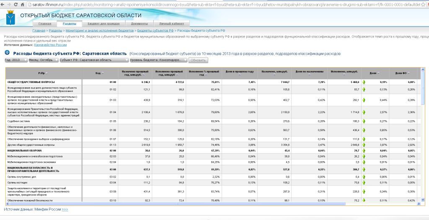Open Субъект РФ: Саратовская область dropdown
Image resolution: width=429 pixels, height=220 pixels.
tap(94, 60)
